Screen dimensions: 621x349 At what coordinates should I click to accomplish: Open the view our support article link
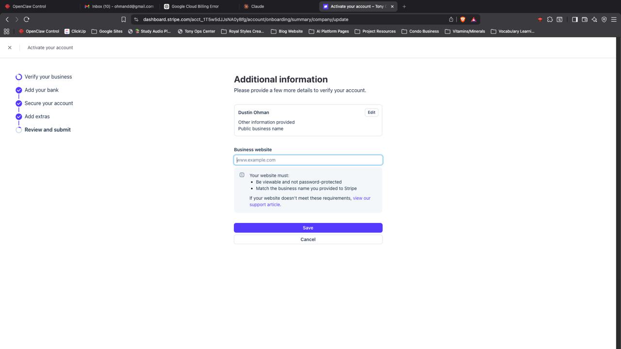pyautogui.click(x=361, y=198)
